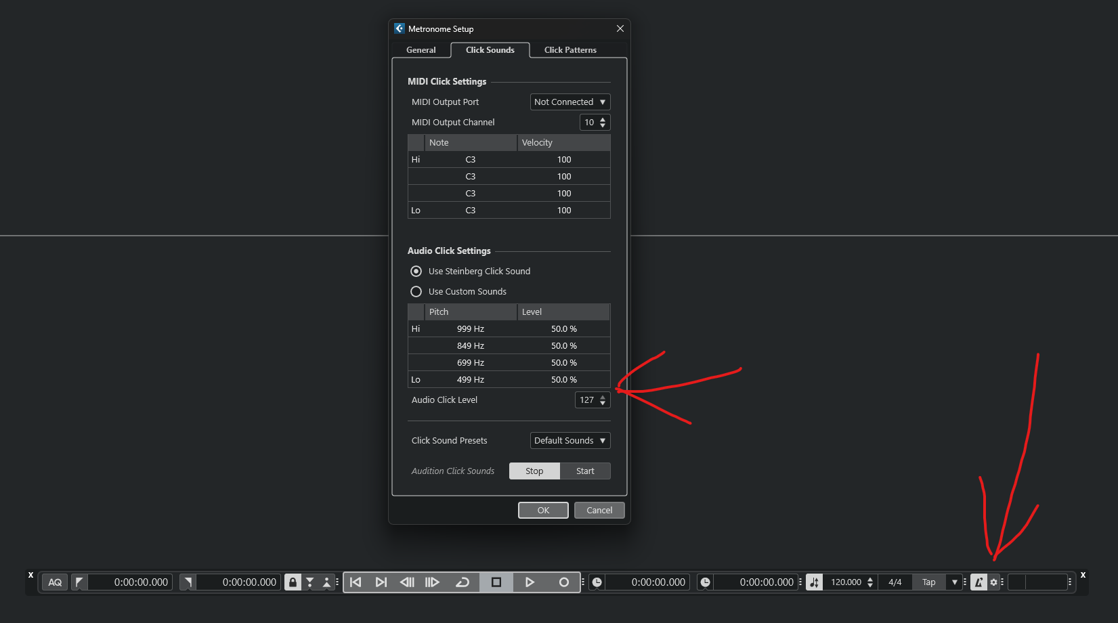This screenshot has height=623, width=1118.
Task: Select the Click Sounds tab
Action: click(490, 50)
